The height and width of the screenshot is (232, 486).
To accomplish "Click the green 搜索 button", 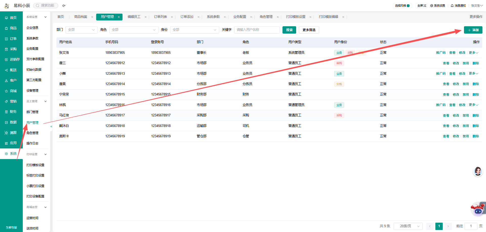I will coord(289,30).
